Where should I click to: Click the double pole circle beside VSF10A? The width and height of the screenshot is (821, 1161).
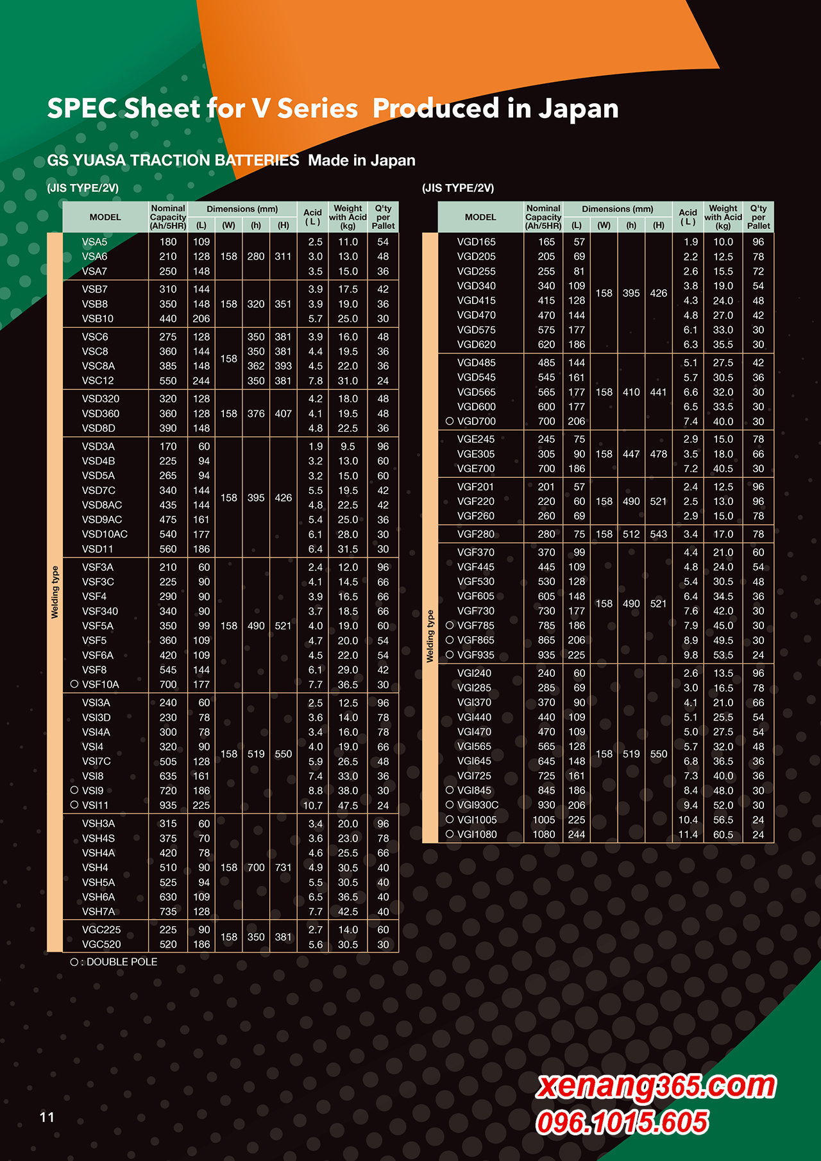click(74, 684)
